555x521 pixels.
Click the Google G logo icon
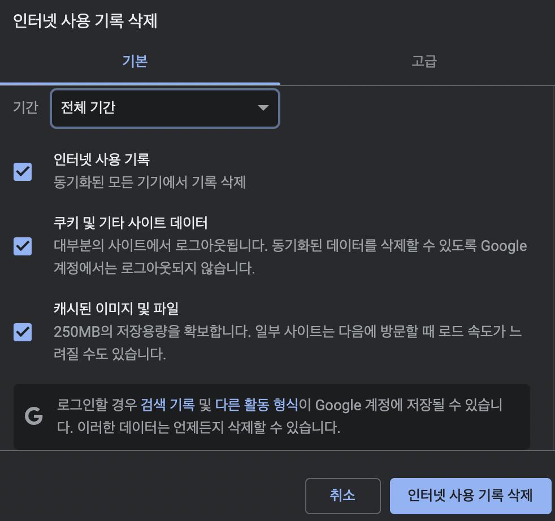point(33,416)
